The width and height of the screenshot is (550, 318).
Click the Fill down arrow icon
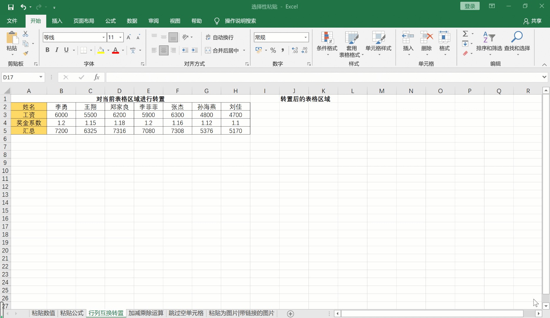pyautogui.click(x=465, y=44)
